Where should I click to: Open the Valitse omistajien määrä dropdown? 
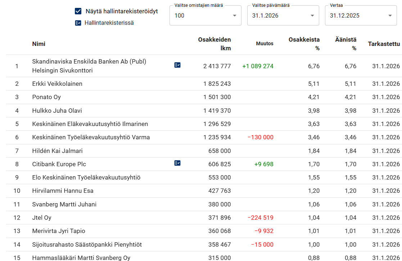point(205,15)
